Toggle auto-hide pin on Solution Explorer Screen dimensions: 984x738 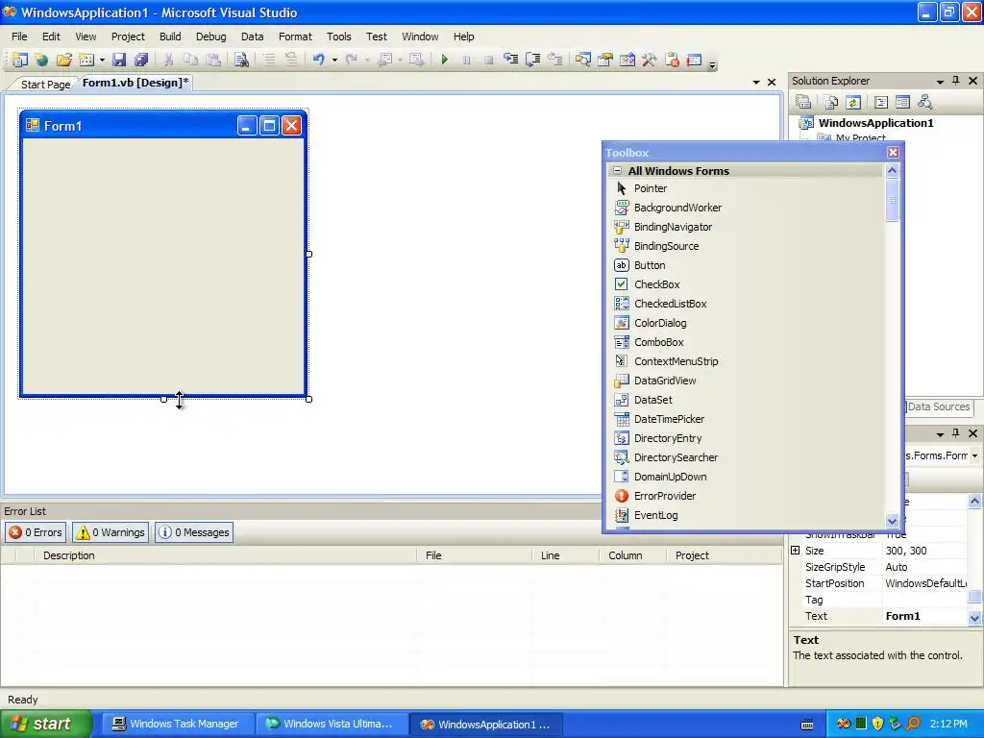[x=956, y=81]
